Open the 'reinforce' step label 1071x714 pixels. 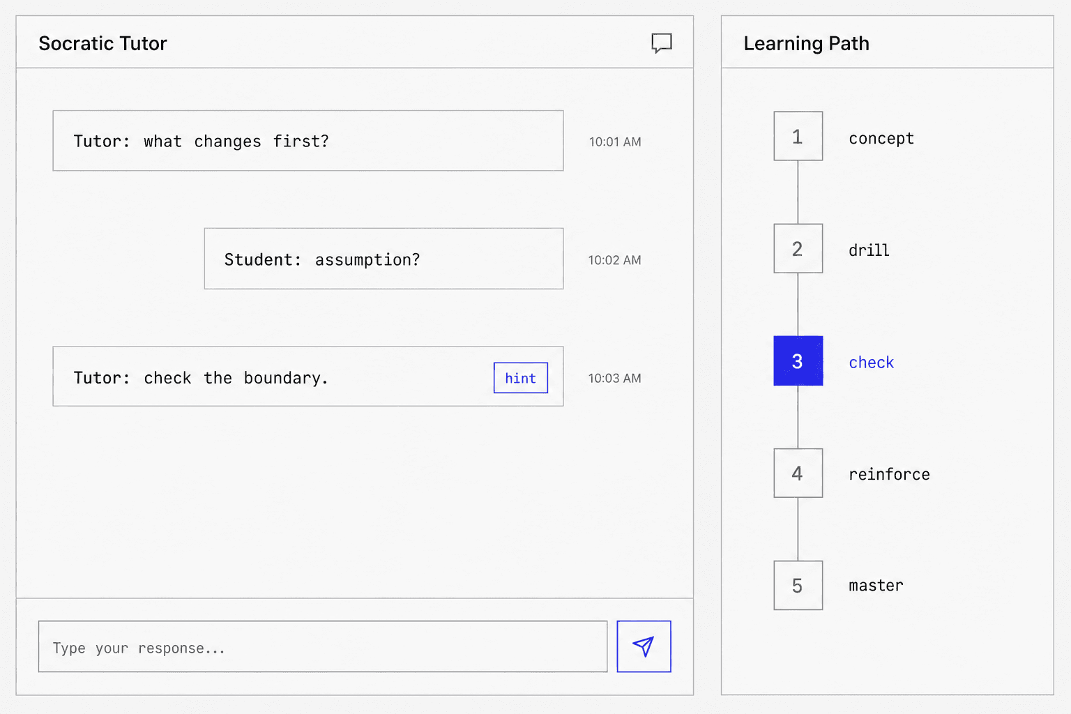[x=889, y=474]
